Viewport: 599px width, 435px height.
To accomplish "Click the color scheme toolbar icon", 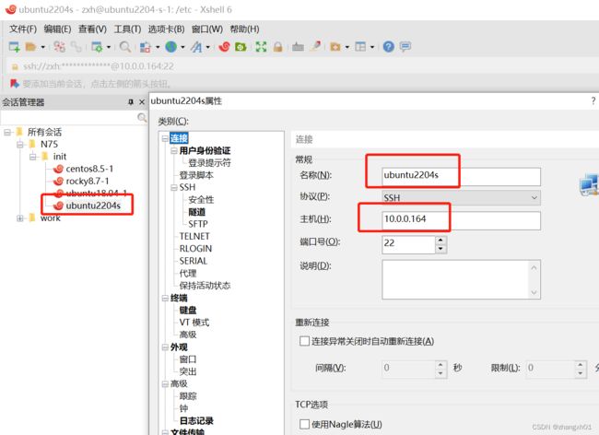I will pos(146,47).
